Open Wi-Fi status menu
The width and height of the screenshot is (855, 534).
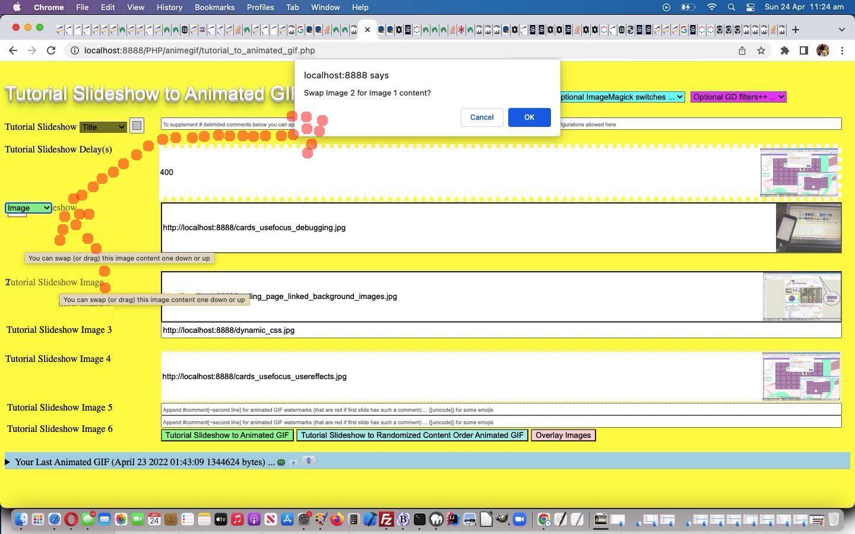point(711,7)
